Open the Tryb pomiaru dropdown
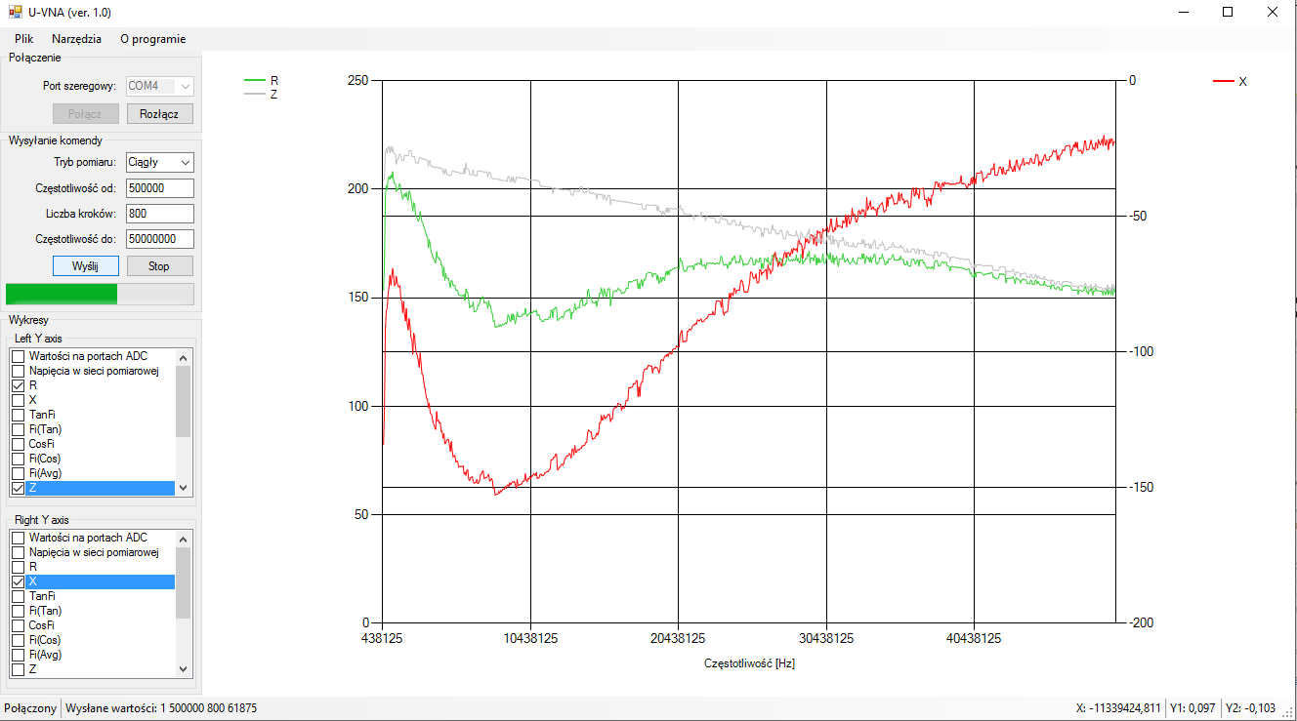This screenshot has height=721, width=1297. pos(159,163)
